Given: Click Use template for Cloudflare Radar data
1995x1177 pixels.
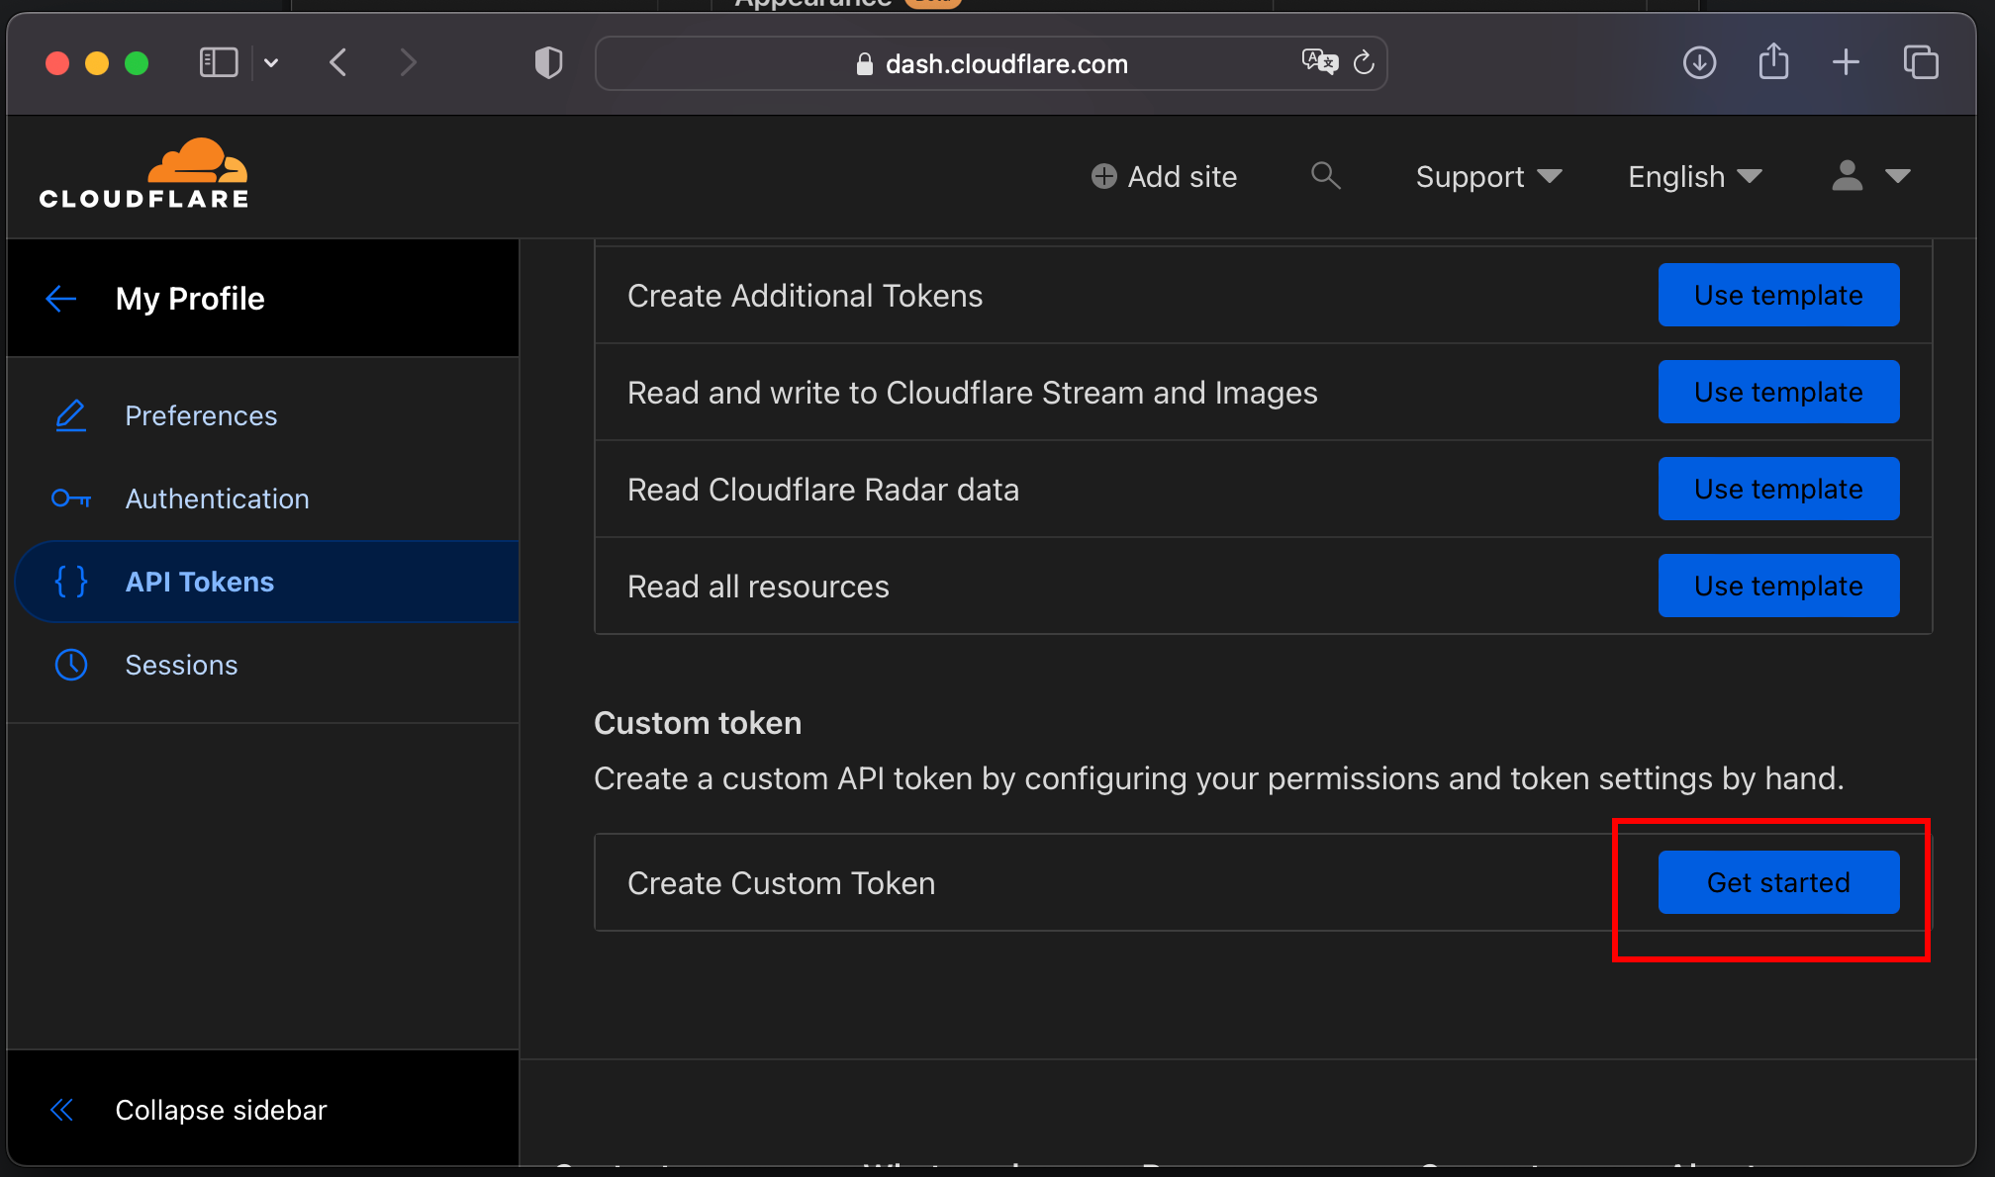Looking at the screenshot, I should tap(1777, 489).
